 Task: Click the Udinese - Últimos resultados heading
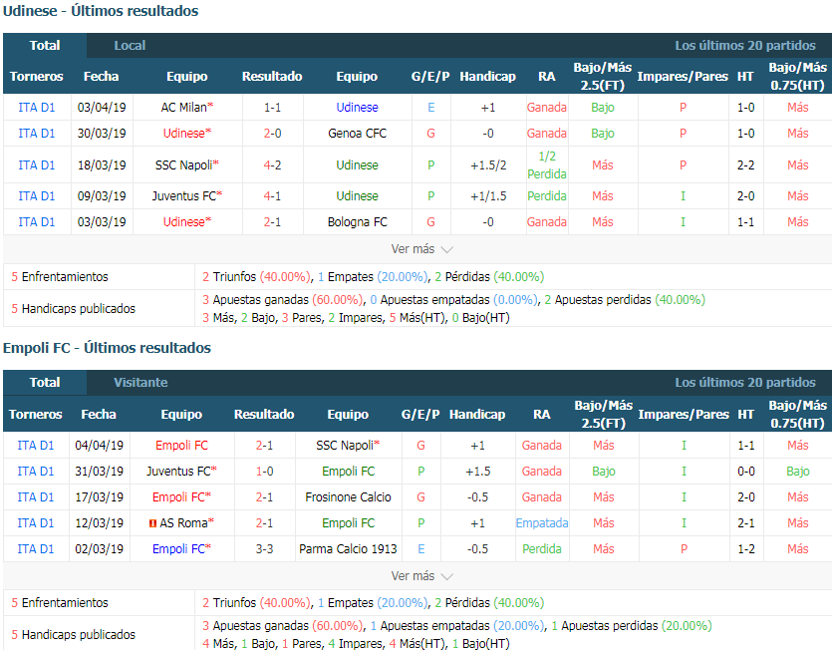point(101,11)
